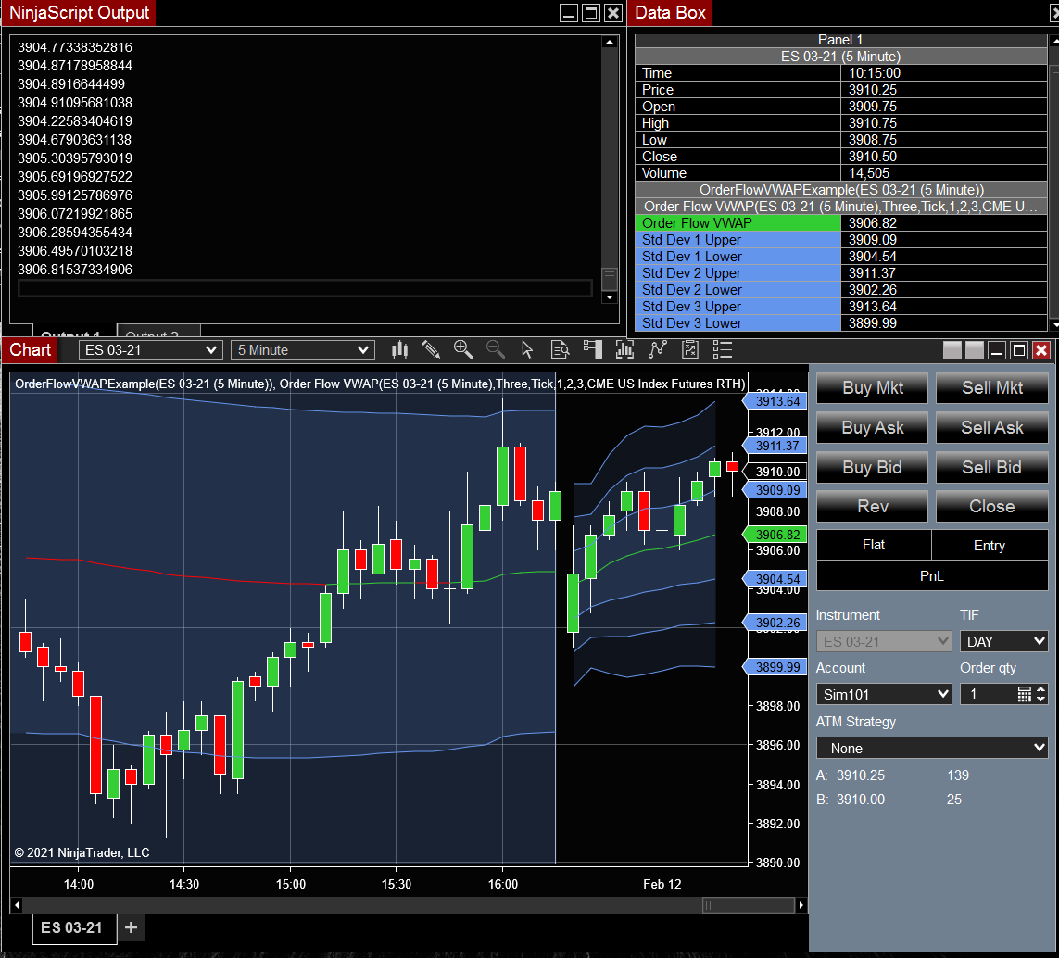Image resolution: width=1059 pixels, height=958 pixels.
Task: Open the ES 03-21 instrument selector dropdown
Action: [x=150, y=350]
